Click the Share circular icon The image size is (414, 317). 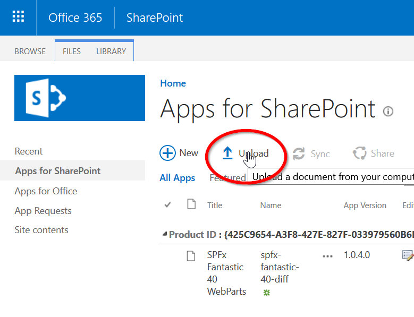pos(359,153)
